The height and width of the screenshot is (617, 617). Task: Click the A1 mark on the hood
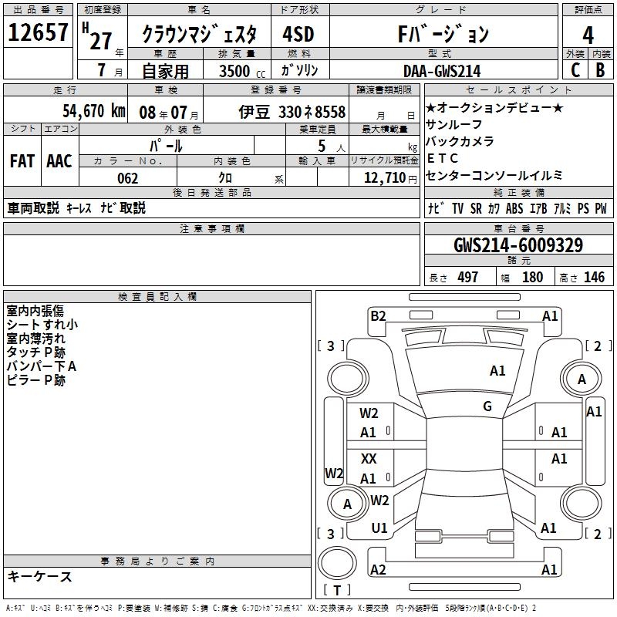pos(497,371)
